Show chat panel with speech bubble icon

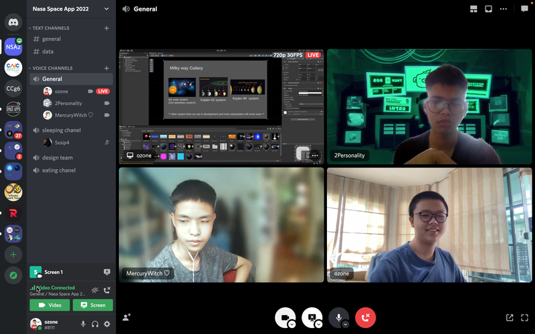coord(523,9)
